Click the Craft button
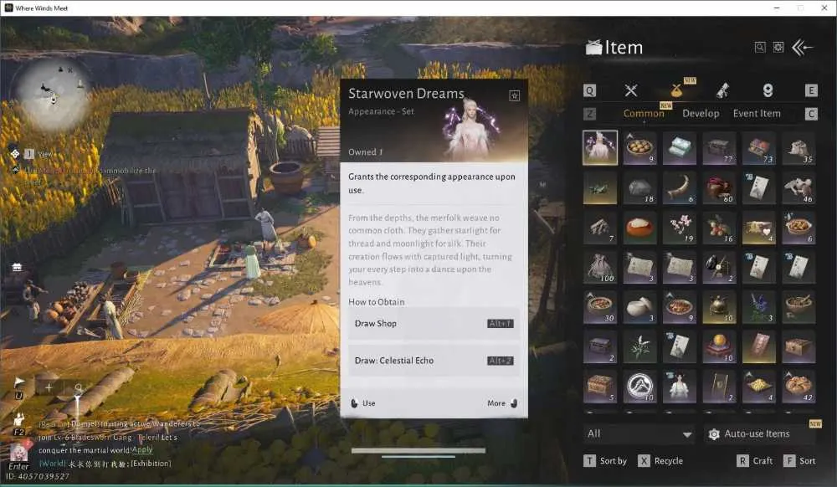Screen dimensions: 837x487 click(754, 461)
